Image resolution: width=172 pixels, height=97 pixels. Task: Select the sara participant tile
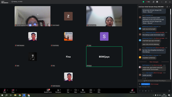tap(33, 57)
